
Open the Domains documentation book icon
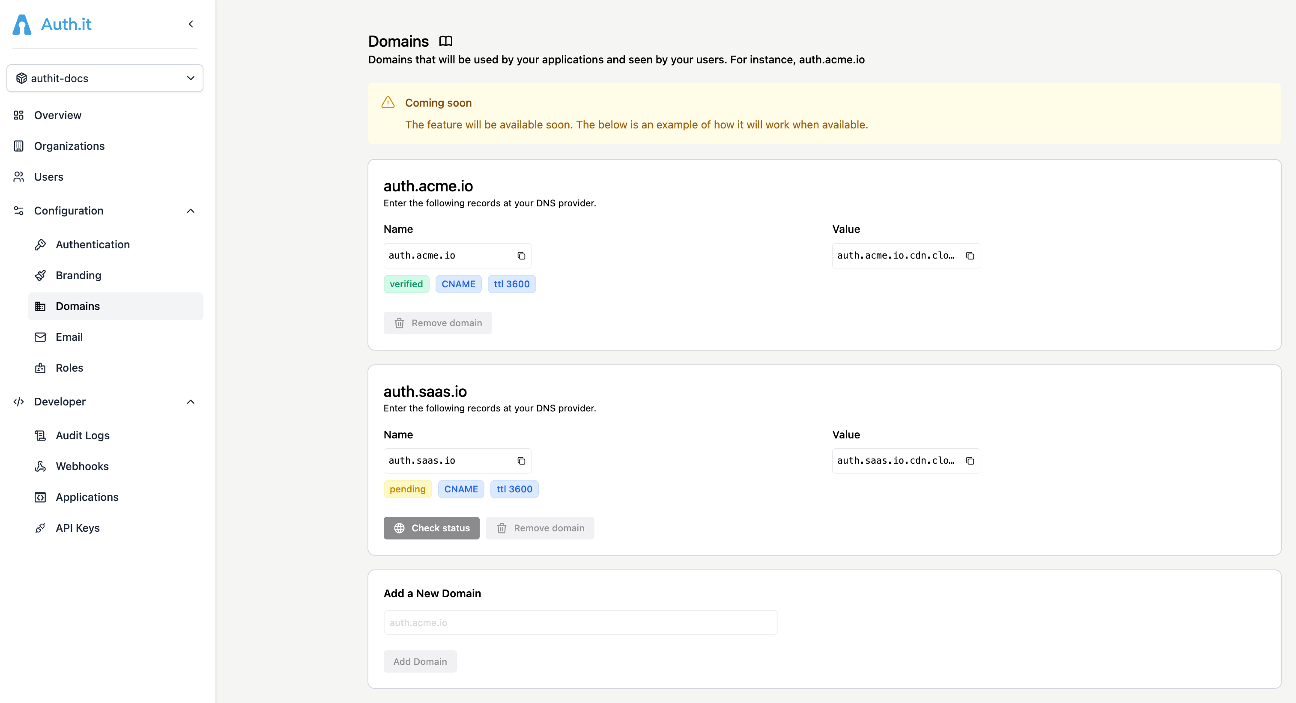coord(446,41)
